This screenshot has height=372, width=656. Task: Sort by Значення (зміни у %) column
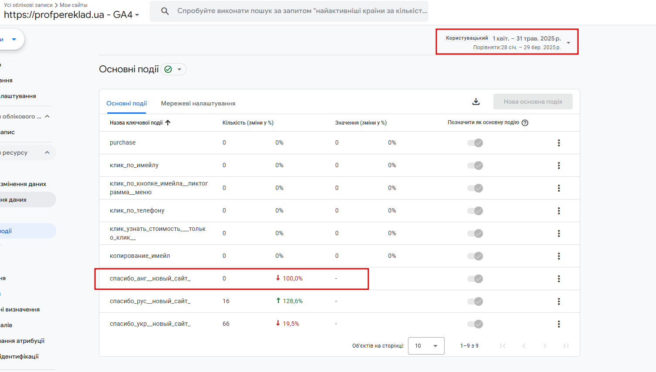point(361,123)
